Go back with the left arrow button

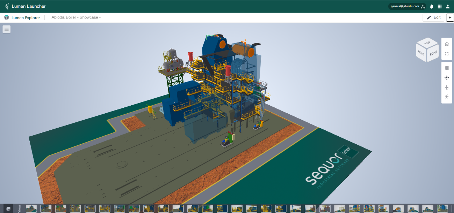450,17
